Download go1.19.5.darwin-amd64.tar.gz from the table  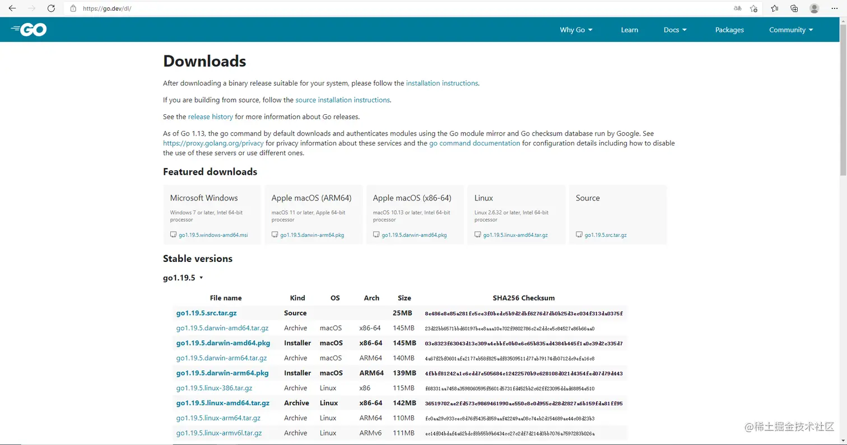pyautogui.click(x=222, y=328)
